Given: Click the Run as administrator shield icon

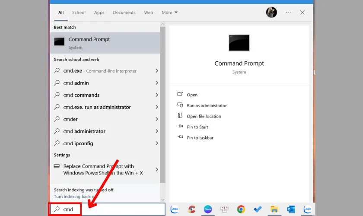Looking at the screenshot, I should (x=180, y=105).
